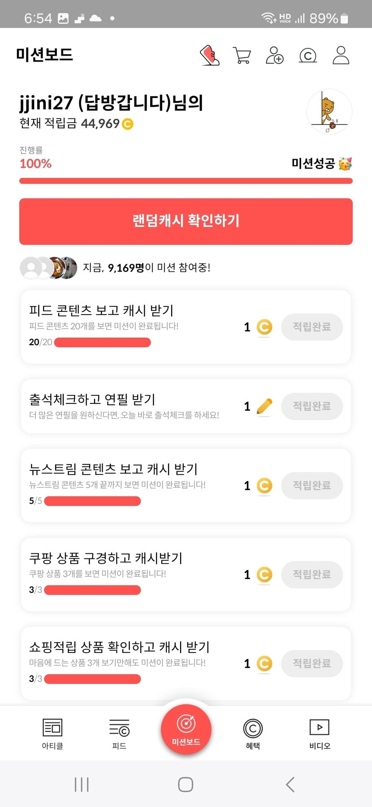
Task: Open the cash coin icon in header
Action: tap(308, 56)
